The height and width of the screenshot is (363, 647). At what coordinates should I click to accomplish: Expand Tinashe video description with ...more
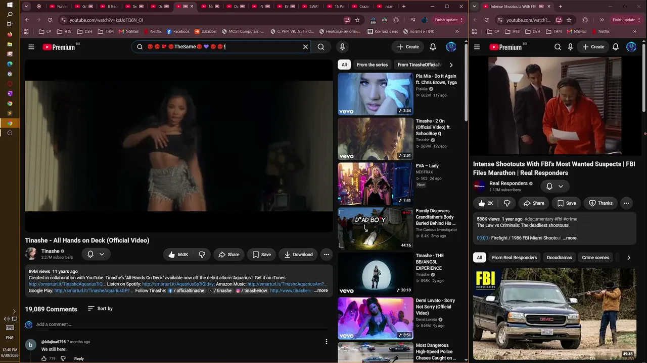[321, 290]
